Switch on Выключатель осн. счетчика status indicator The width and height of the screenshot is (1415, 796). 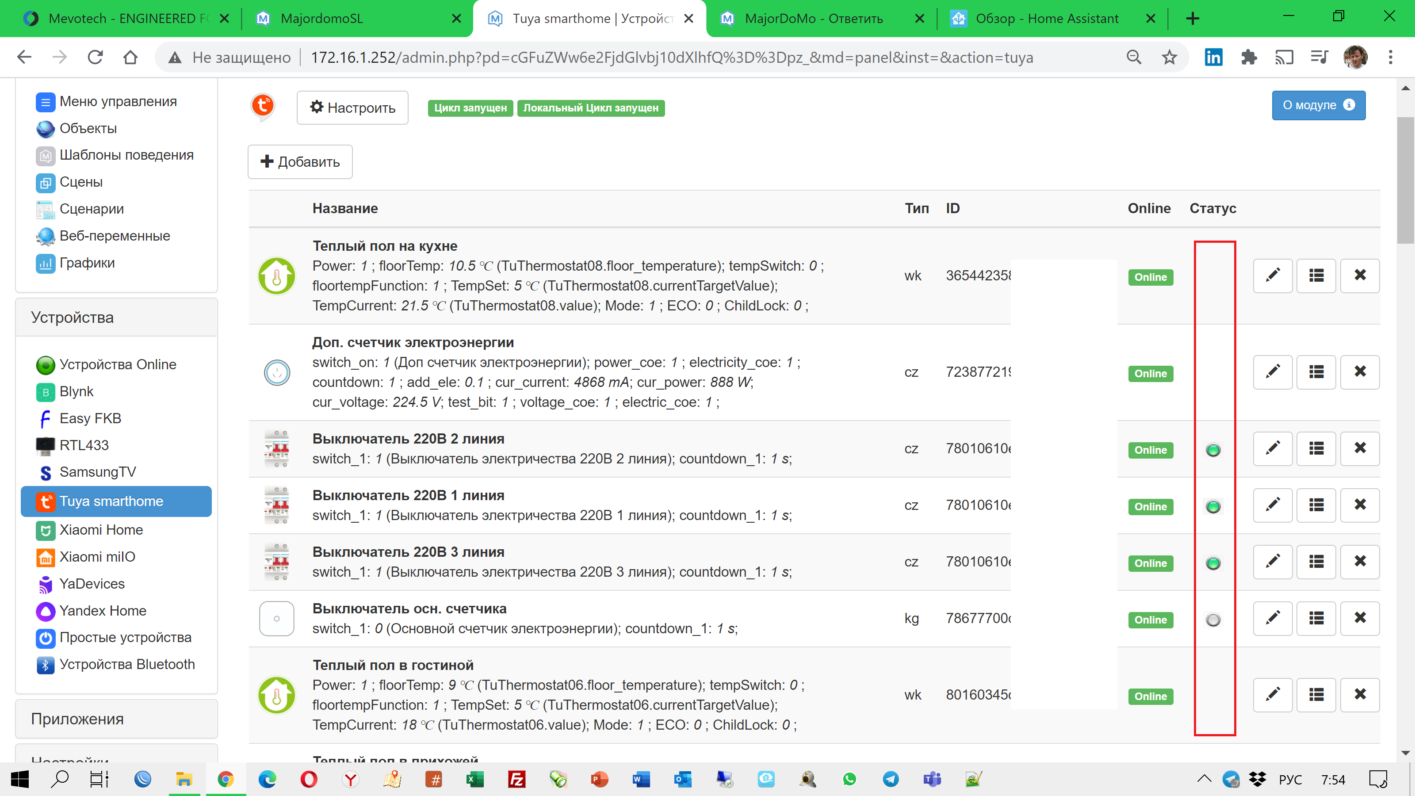[1213, 620]
